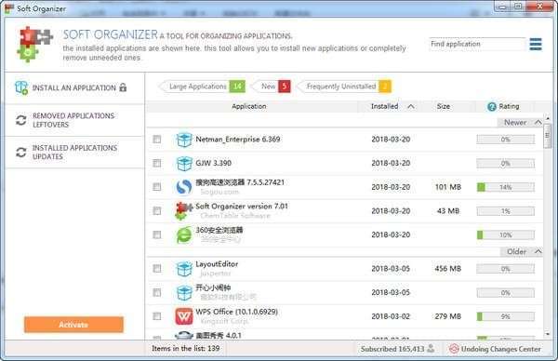Collapse the Older group
Screen dimensions: 558x361
coord(538,252)
